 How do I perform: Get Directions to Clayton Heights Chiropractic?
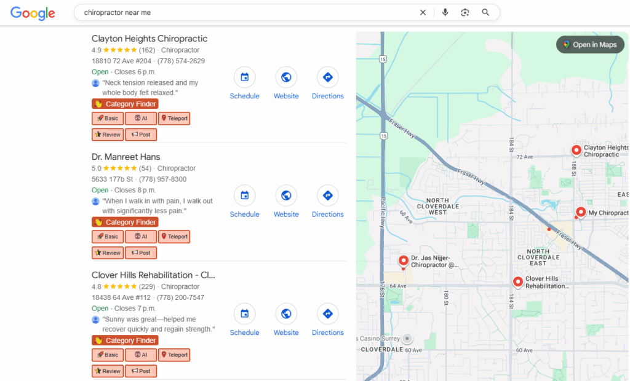327,77
